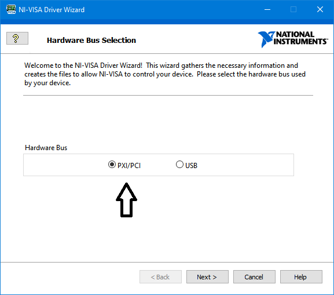This screenshot has height=295, width=334.
Task: Click the disabled maximize button in title bar
Action: 293,9
